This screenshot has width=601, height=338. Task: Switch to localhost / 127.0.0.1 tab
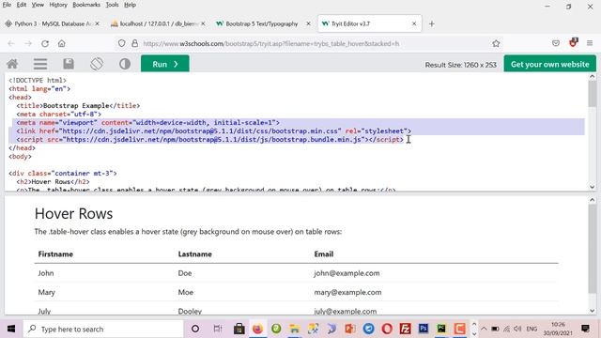click(159, 23)
